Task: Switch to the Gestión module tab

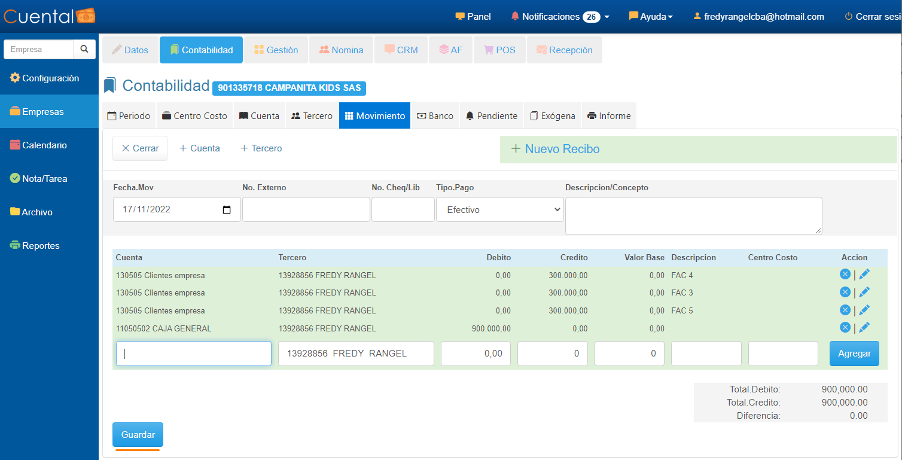Action: point(276,50)
